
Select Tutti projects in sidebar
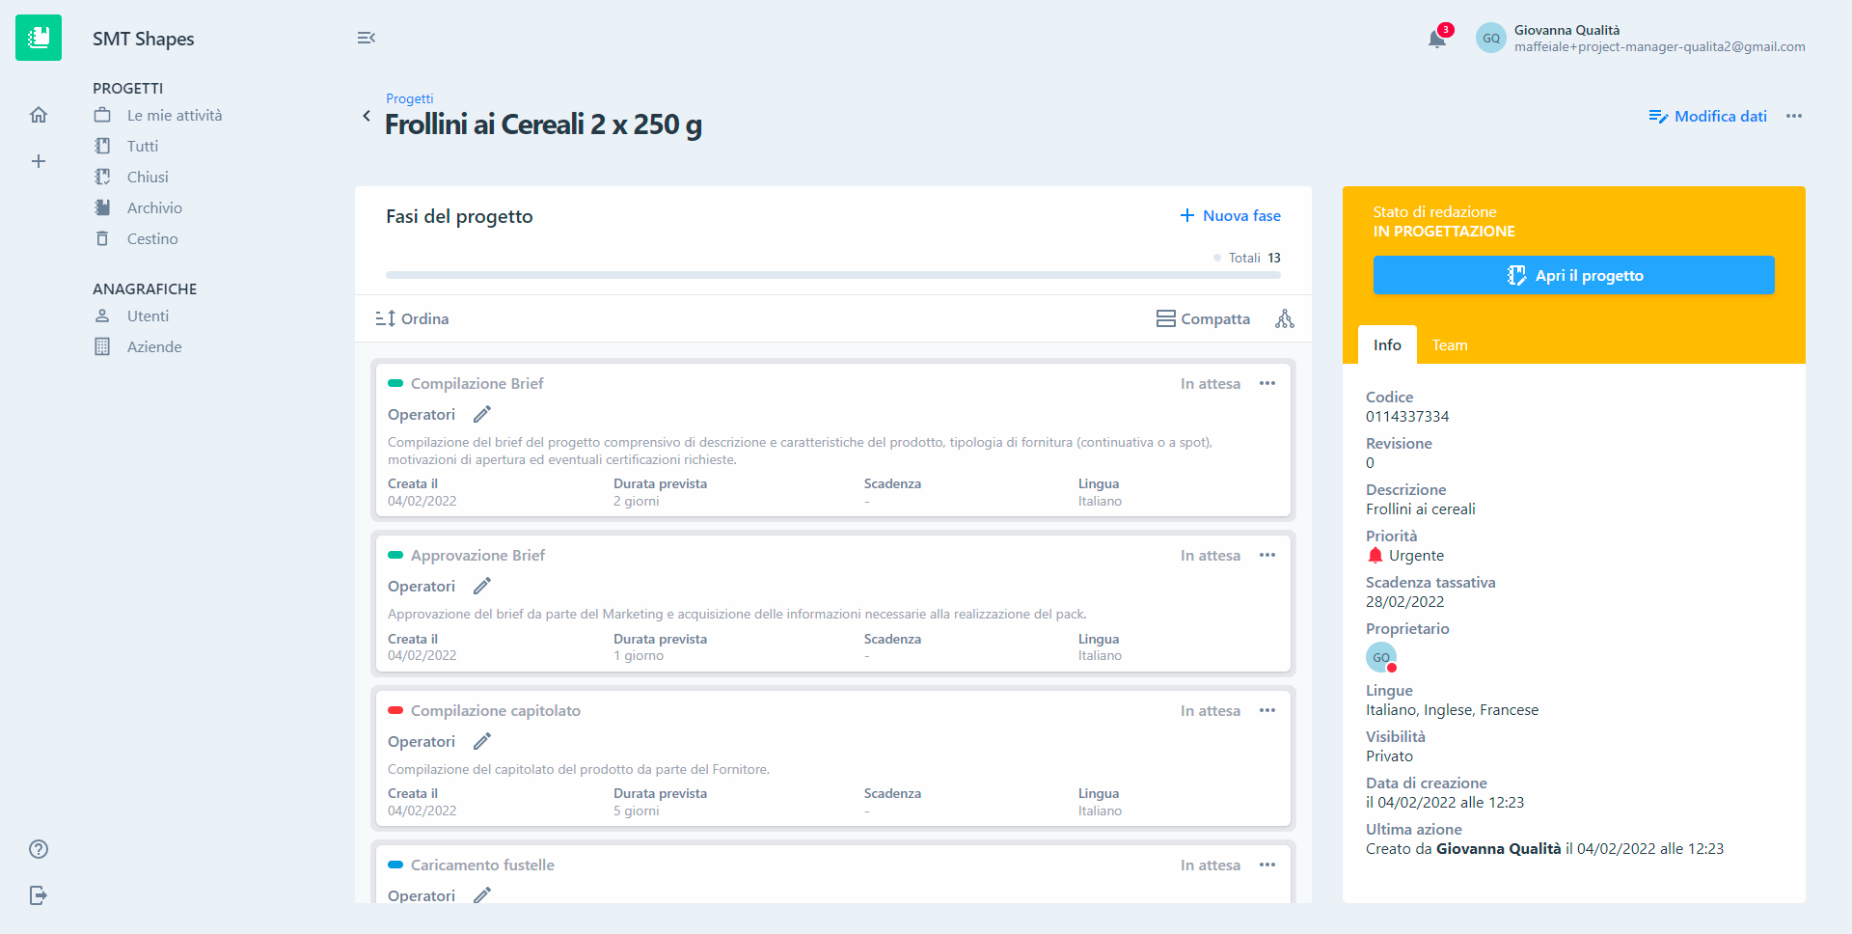coord(142,146)
